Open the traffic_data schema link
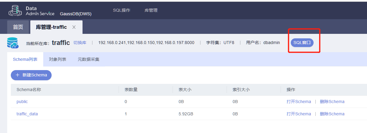The width and height of the screenshot is (367, 133). pyautogui.click(x=27, y=114)
